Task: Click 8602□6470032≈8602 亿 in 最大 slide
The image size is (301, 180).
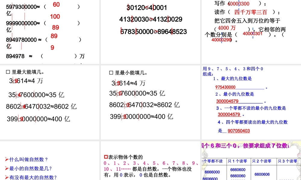Action: click(41, 106)
